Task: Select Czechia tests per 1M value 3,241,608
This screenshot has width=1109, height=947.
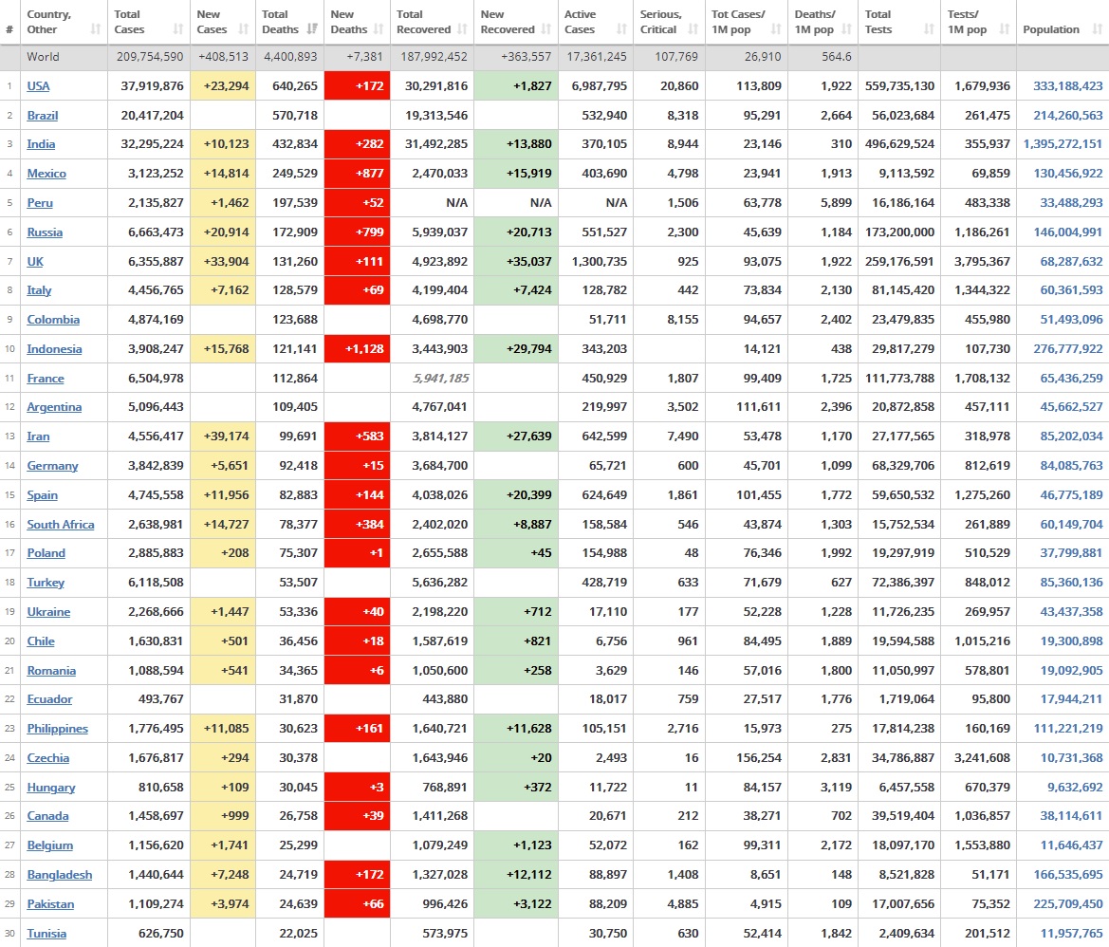Action: tap(982, 758)
